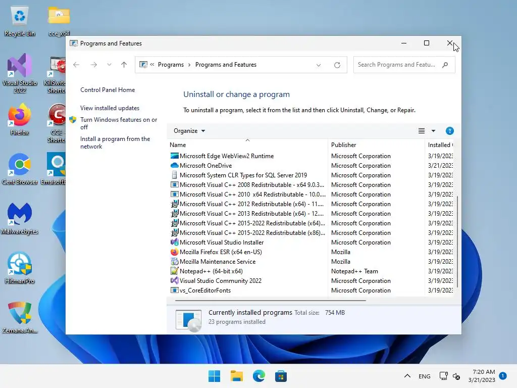Click ENG language indicator in taskbar
The image size is (517, 388).
coord(424,376)
